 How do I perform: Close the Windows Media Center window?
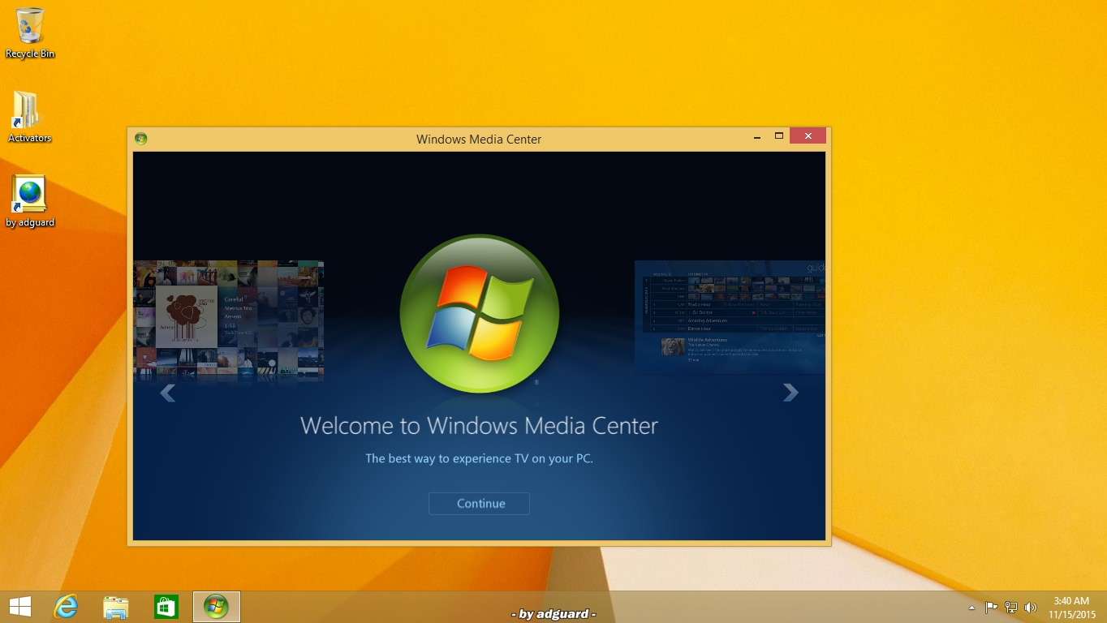tap(808, 136)
